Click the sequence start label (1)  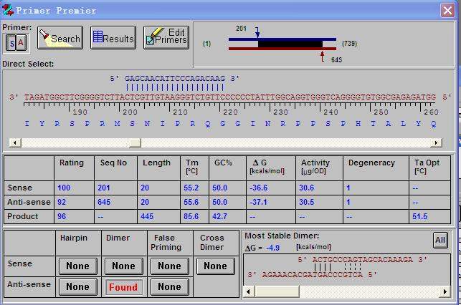click(207, 44)
